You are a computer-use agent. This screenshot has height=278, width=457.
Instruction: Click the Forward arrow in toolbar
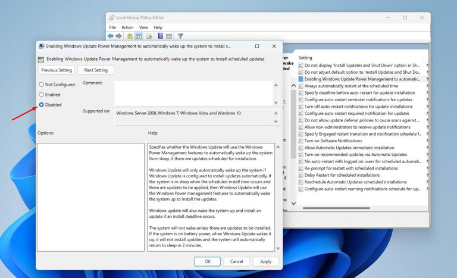point(118,36)
